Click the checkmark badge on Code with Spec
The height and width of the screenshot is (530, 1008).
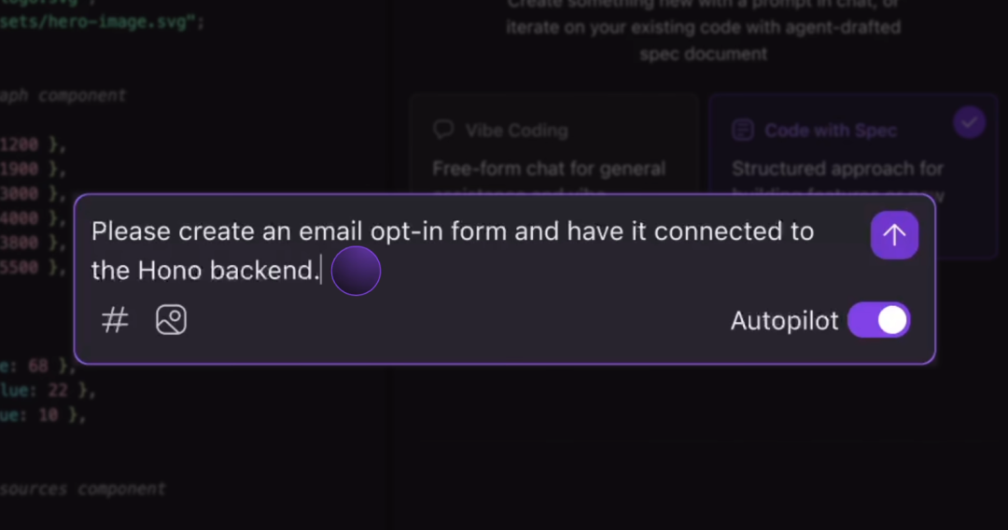(x=970, y=122)
